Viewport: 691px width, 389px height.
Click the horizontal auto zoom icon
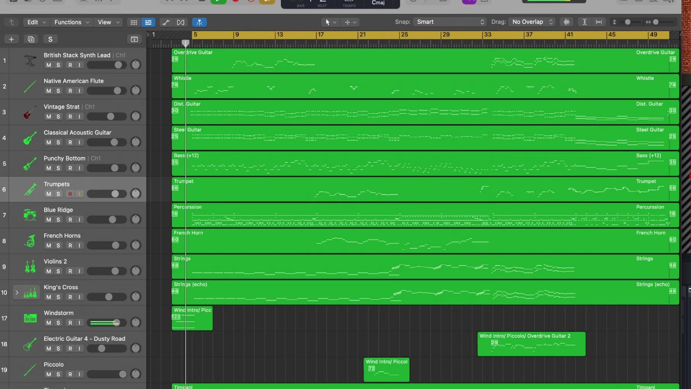coord(599,22)
